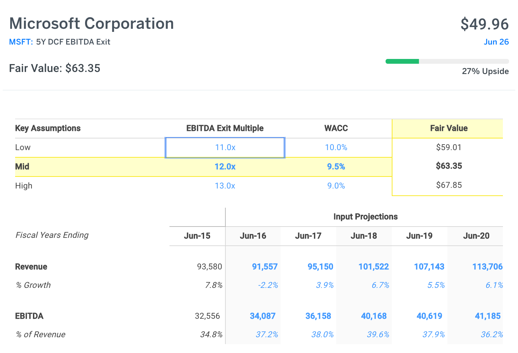Screen dimensions: 518x353
Task: Click the Microsoft Corporation title
Action: (x=92, y=24)
